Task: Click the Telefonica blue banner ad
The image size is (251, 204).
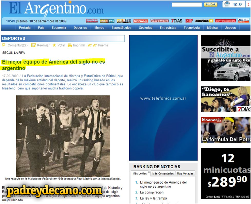Action: [x=163, y=98]
